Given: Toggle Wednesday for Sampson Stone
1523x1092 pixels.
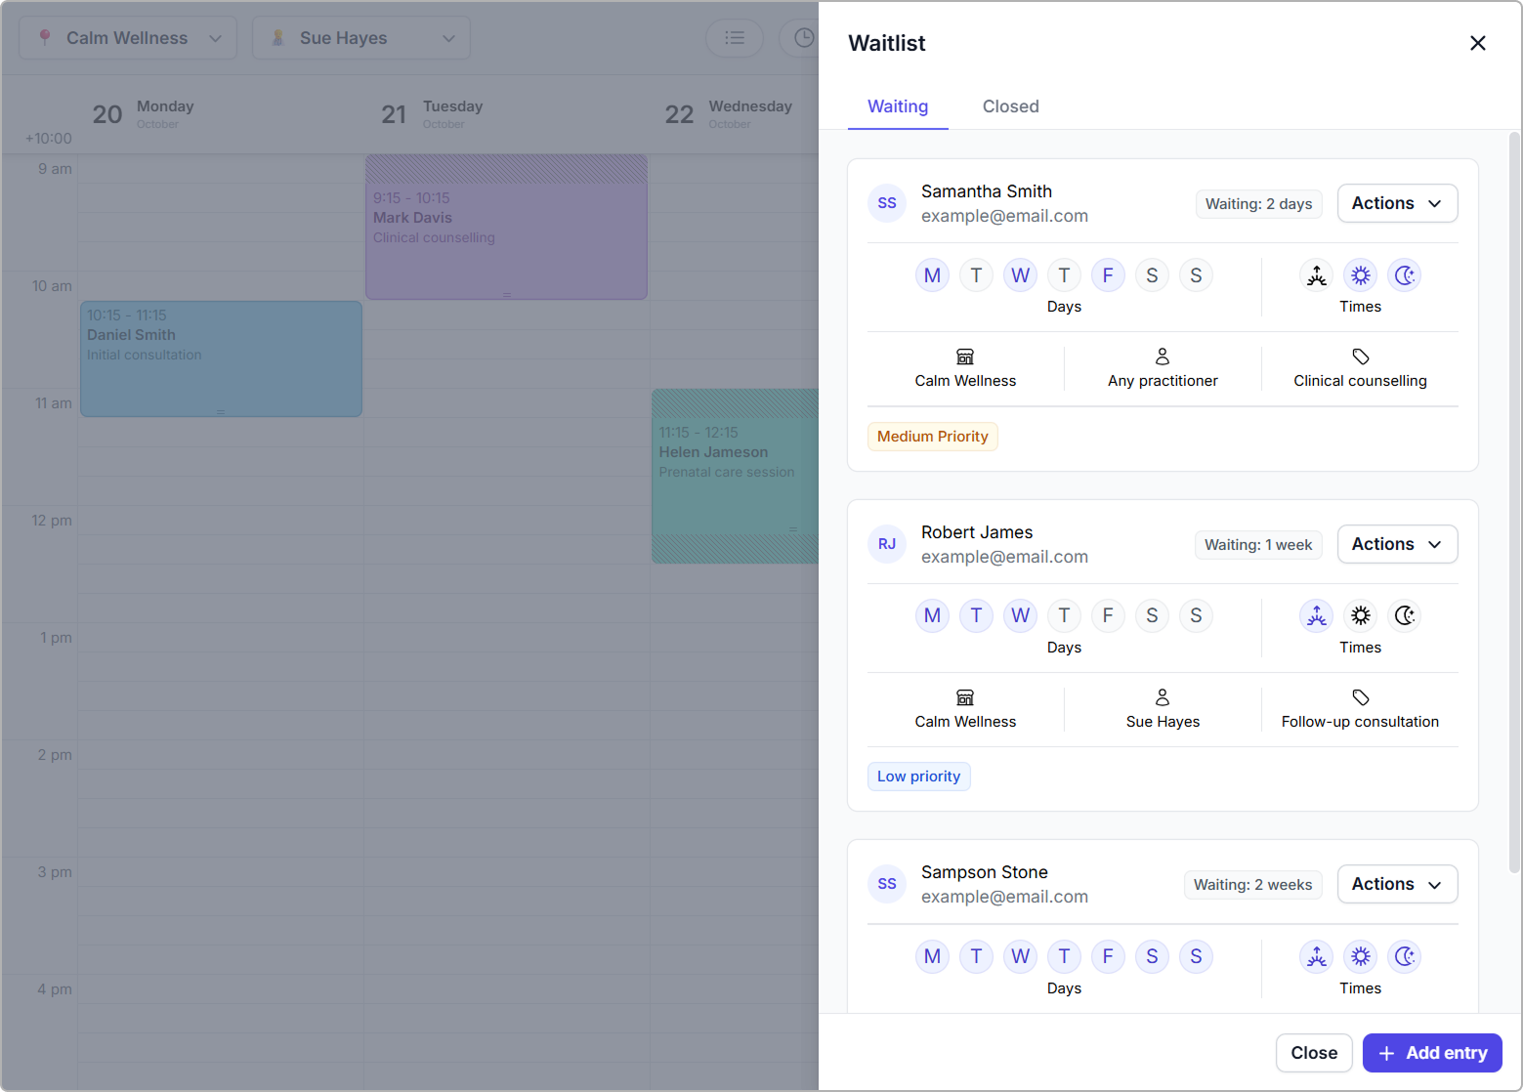Looking at the screenshot, I should pyautogui.click(x=1020, y=956).
